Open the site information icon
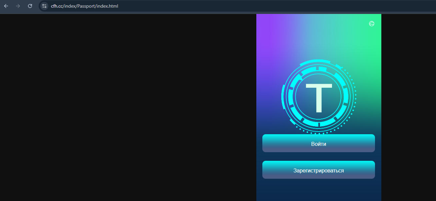436x201 pixels. [x=44, y=6]
